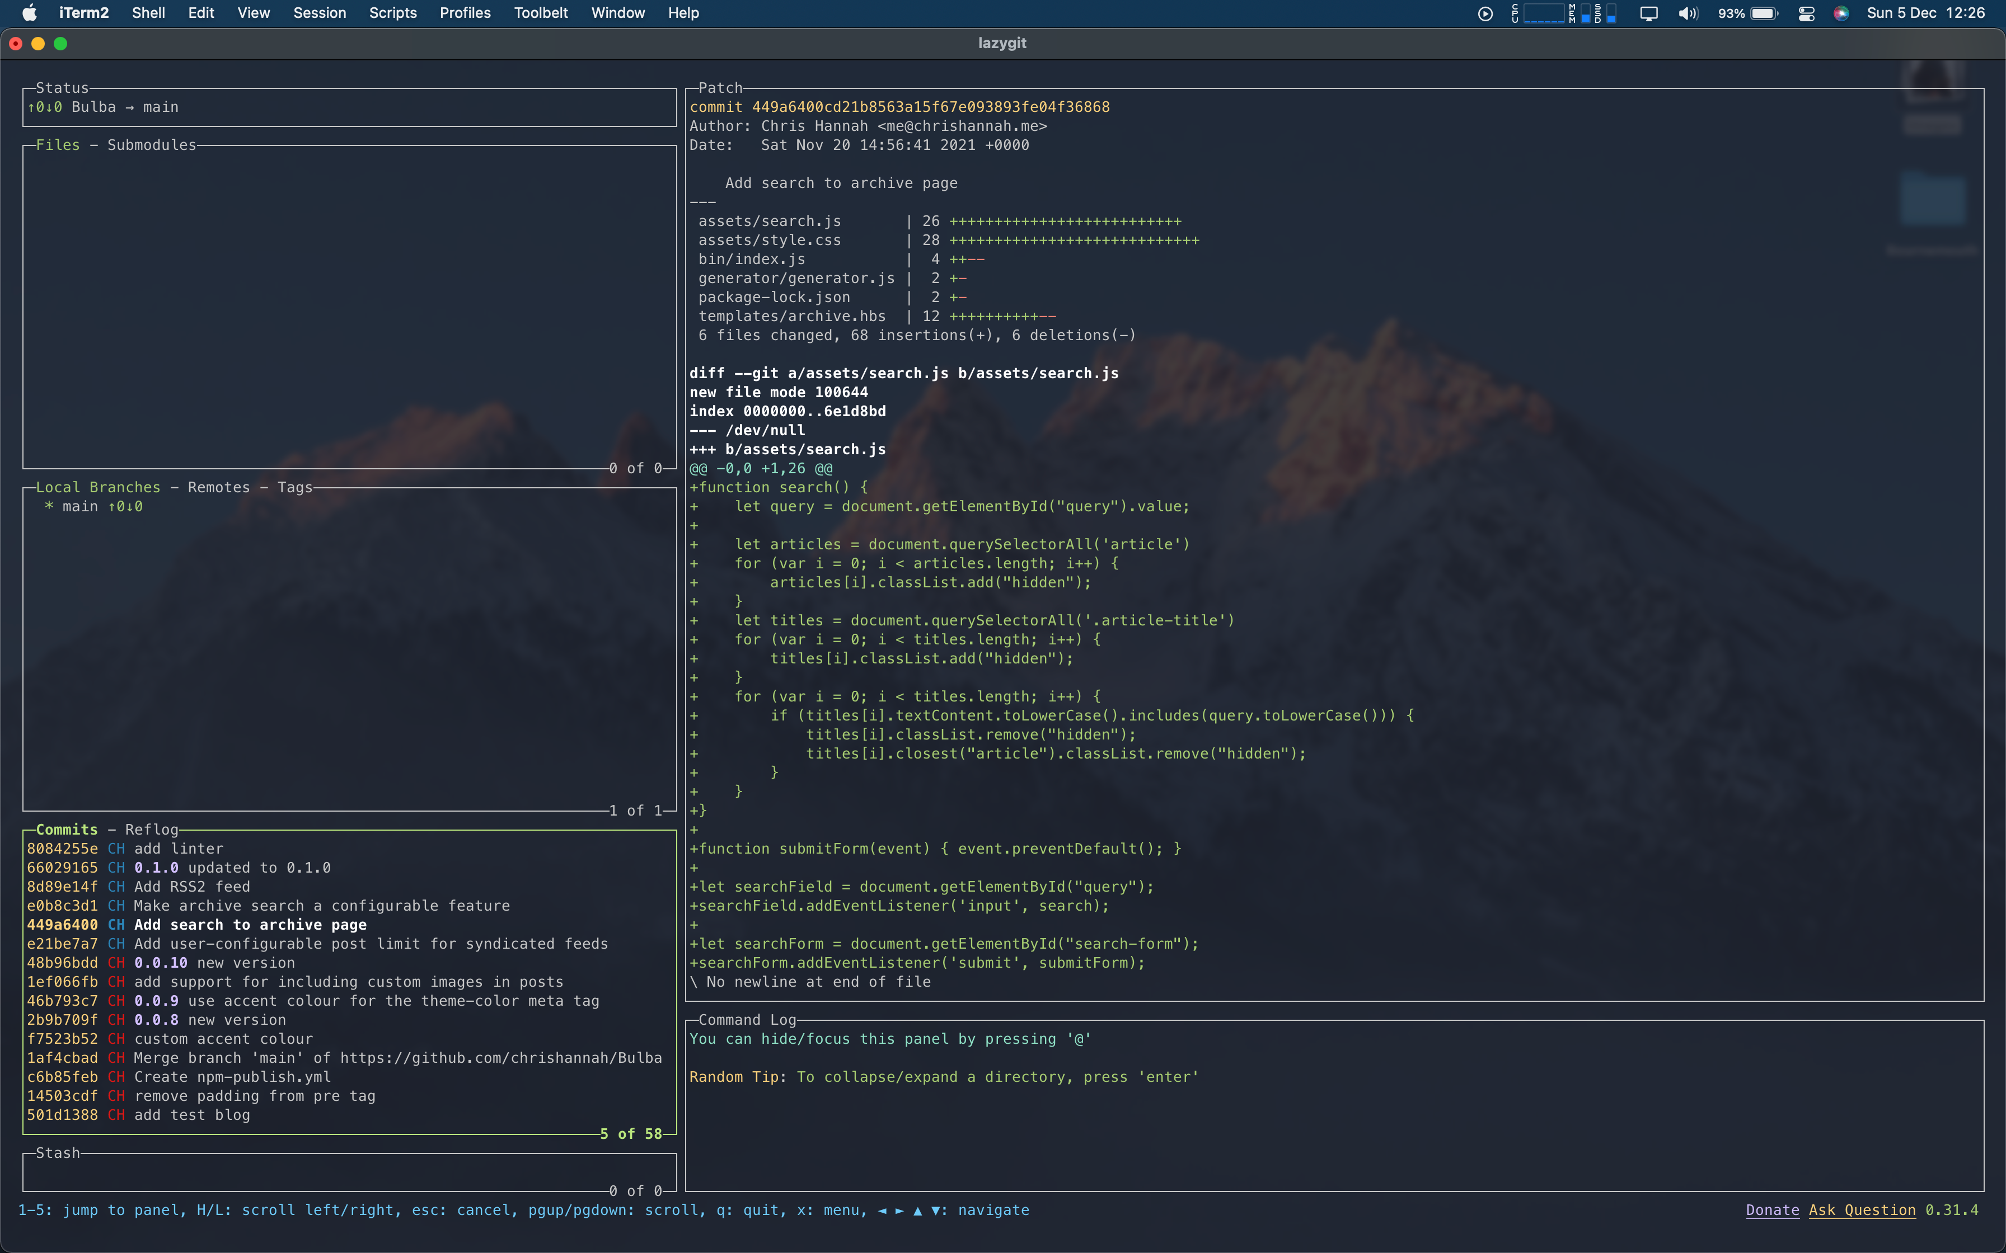This screenshot has height=1253, width=2006.
Task: Select commit f7523b52 custom accent colour
Action: click(x=350, y=1039)
